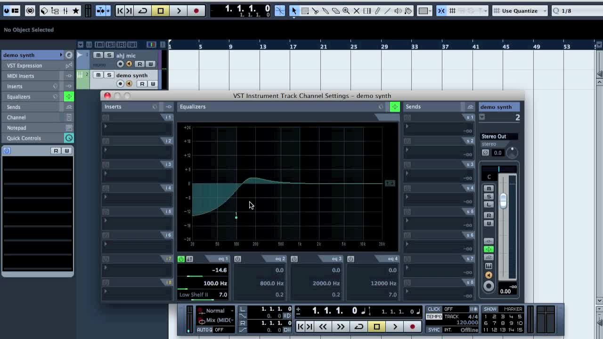Enable the eq 2 band power button
This screenshot has height=339, width=603.
[x=237, y=259]
